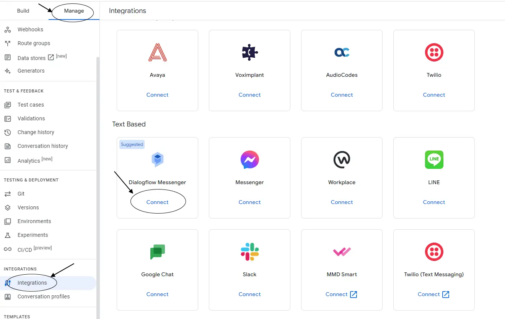Click the Validations icon
This screenshot has height=319, width=505.
click(x=8, y=118)
